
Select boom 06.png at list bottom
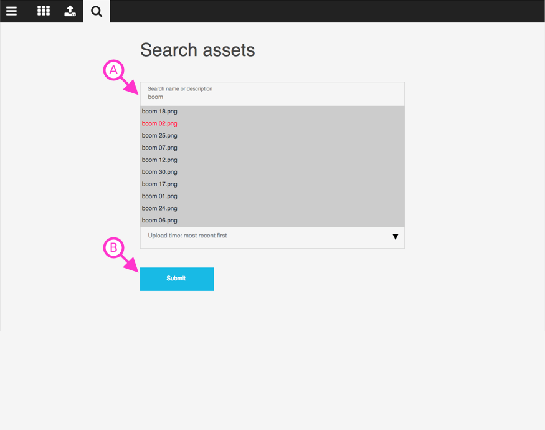coord(272,221)
